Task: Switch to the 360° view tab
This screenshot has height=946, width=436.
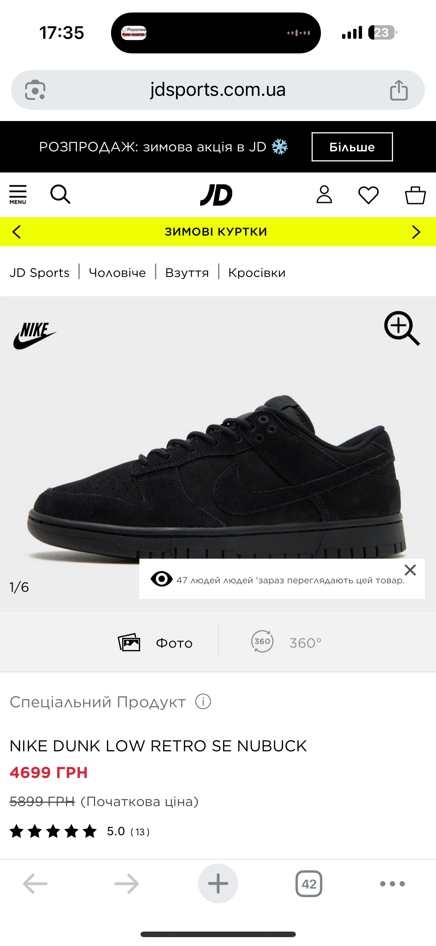Action: tap(286, 642)
